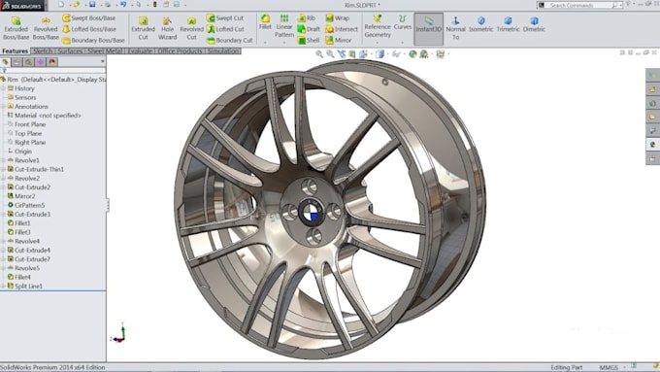The height and width of the screenshot is (372, 660).
Task: Toggle the Instant3D mode button
Action: 428,28
